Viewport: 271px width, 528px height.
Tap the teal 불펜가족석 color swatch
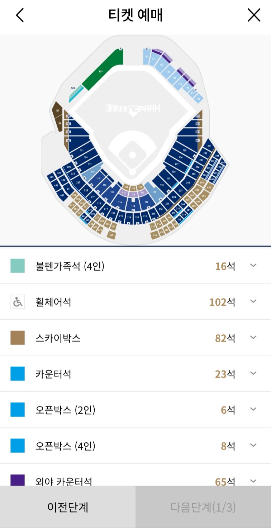click(x=18, y=266)
